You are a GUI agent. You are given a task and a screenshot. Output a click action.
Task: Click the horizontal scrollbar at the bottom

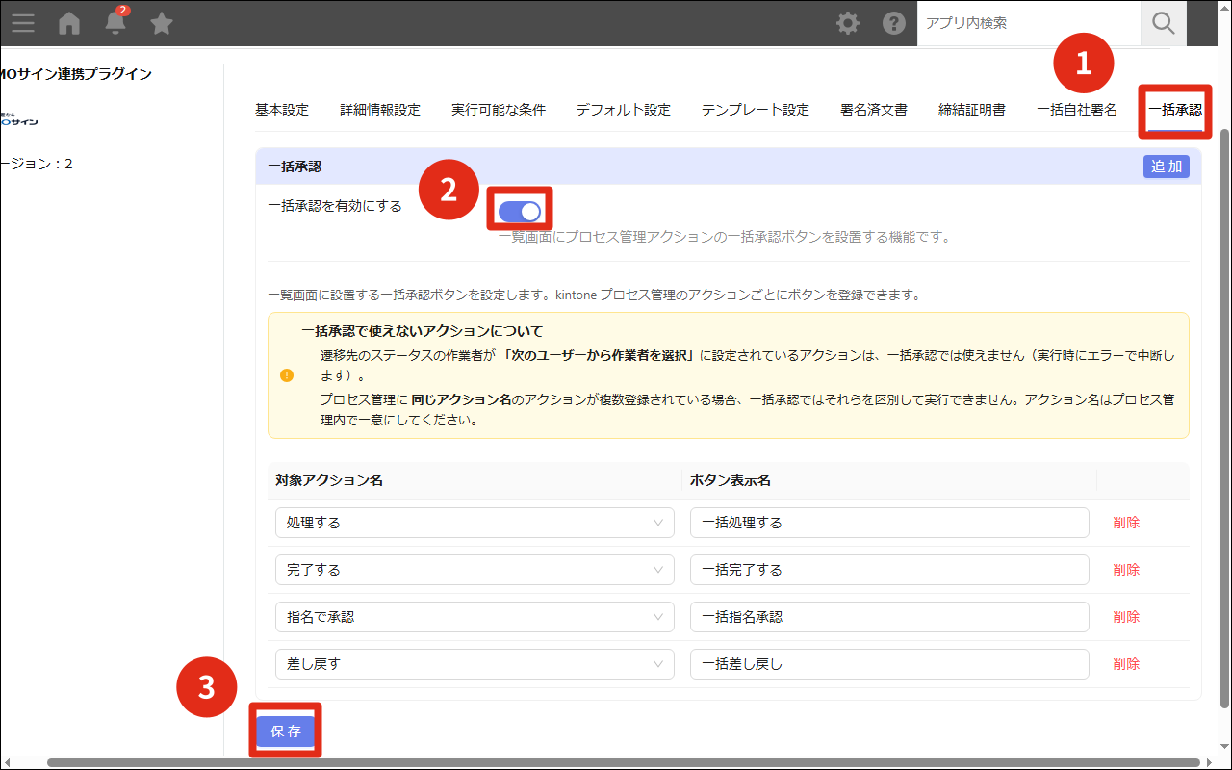pyautogui.click(x=623, y=763)
